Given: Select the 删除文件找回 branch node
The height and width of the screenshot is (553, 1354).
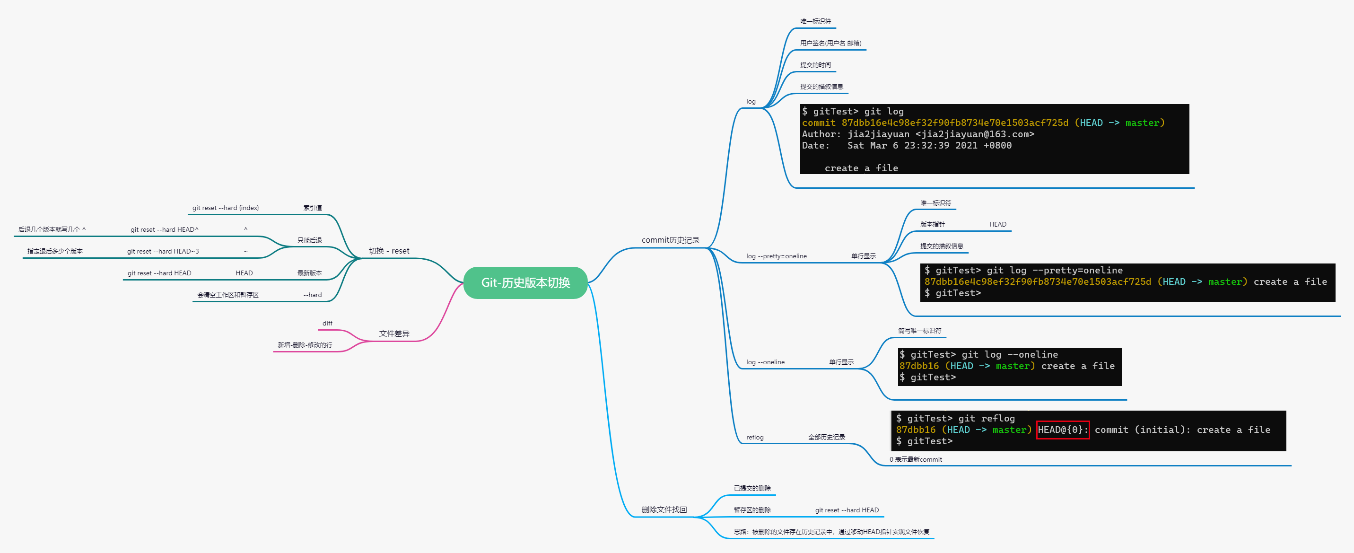Looking at the screenshot, I should coord(664,509).
